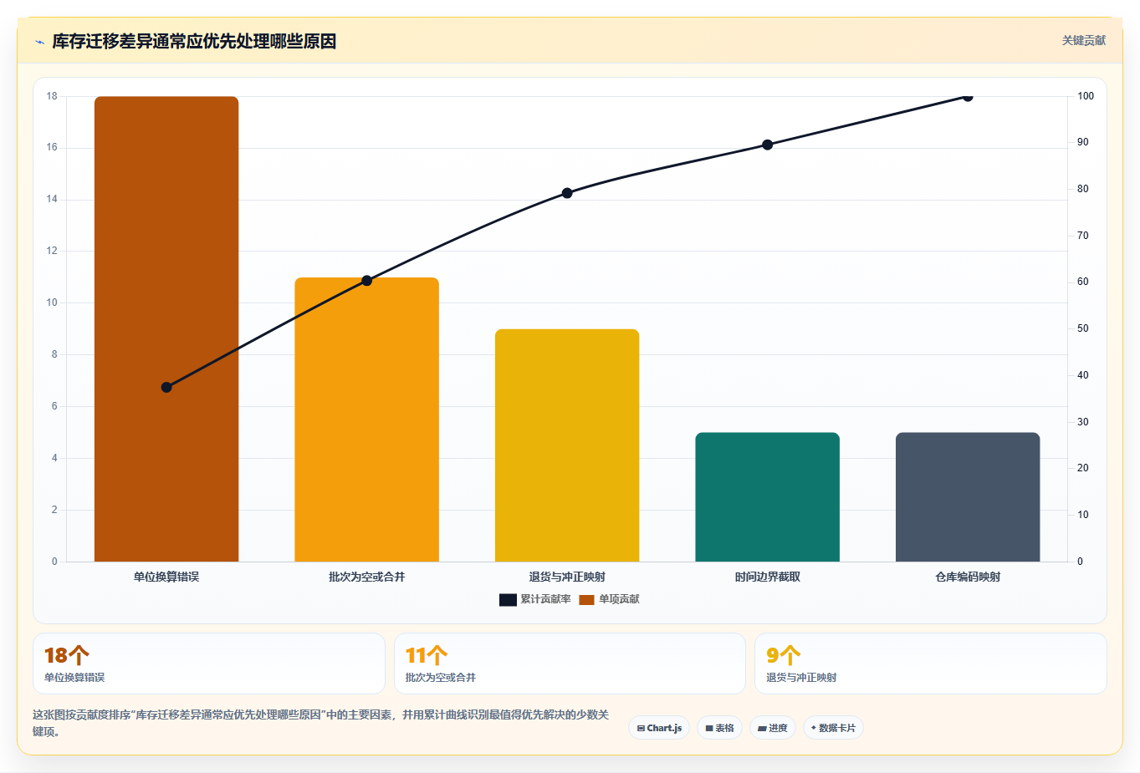Click the 关键贡献 label in the header
The width and height of the screenshot is (1140, 773).
point(1083,40)
